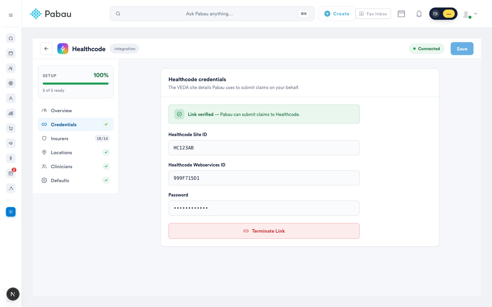492x307 pixels.
Task: Click the Link verified check icon
Action: [x=179, y=114]
